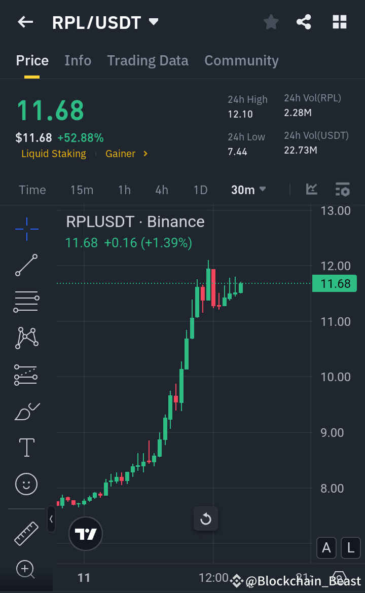
Task: Click the 24h Vol(USDT) value 22.73M
Action: tap(301, 150)
